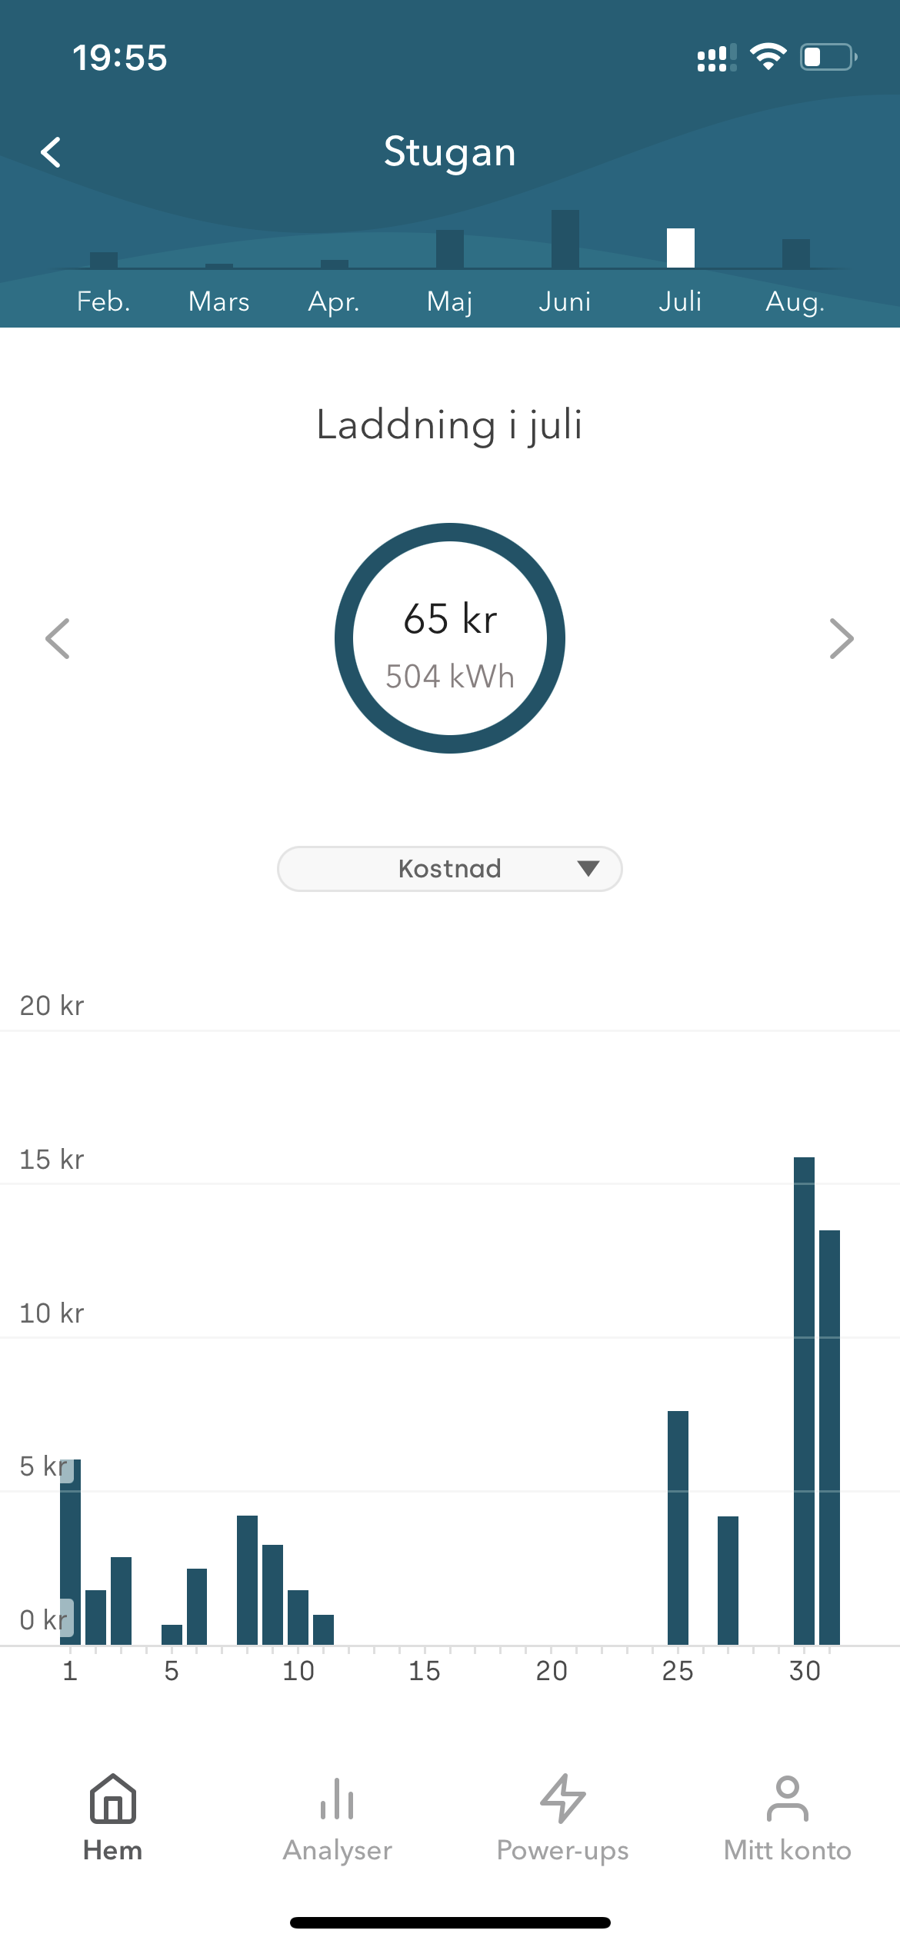This screenshot has height=1947, width=900.
Task: Tap the Wi-Fi status icon
Action: coord(768,57)
